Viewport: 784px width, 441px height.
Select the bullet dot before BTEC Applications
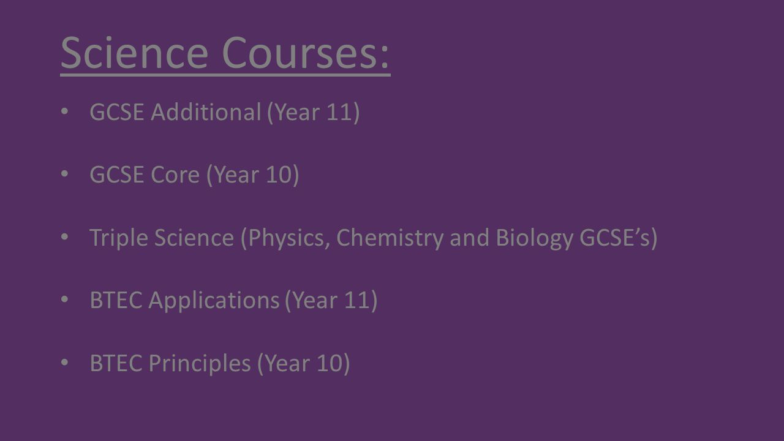[x=66, y=300]
